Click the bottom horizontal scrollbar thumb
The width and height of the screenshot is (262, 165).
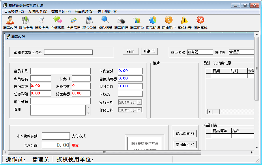pyautogui.click(x=104, y=152)
